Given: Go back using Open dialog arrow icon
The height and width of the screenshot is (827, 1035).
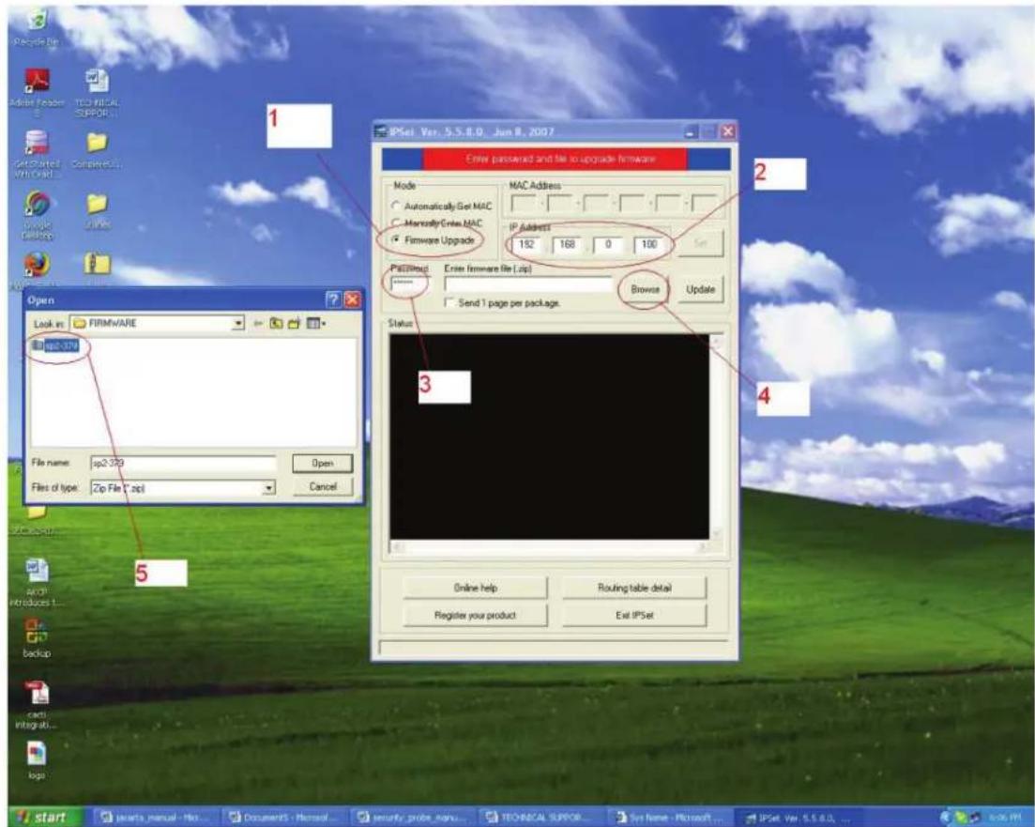Looking at the screenshot, I should 258,324.
